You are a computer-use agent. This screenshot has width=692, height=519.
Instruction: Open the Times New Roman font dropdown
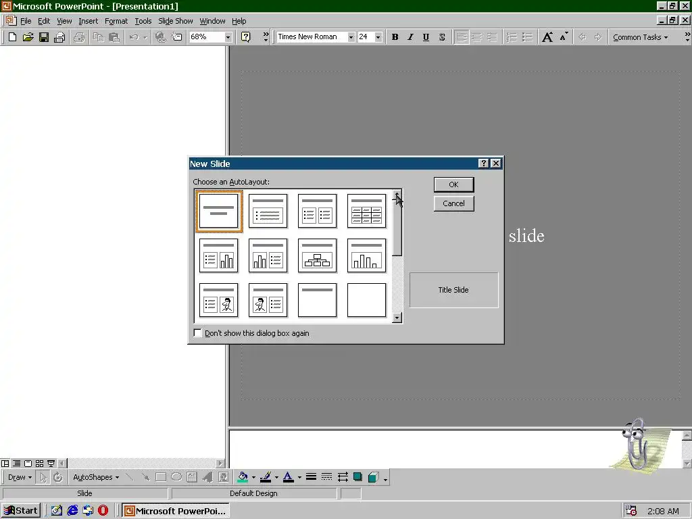coord(351,37)
